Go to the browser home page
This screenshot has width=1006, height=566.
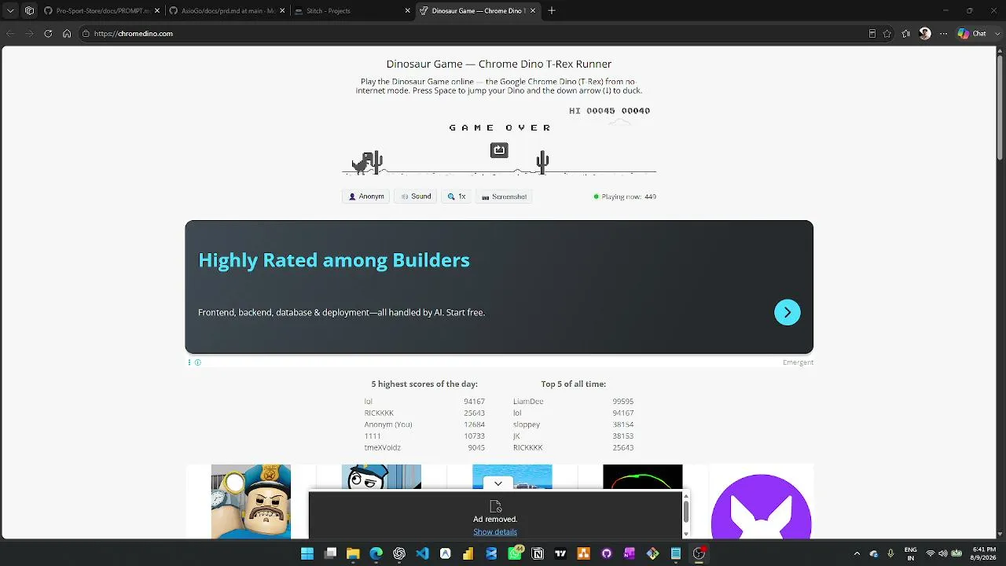tap(67, 34)
